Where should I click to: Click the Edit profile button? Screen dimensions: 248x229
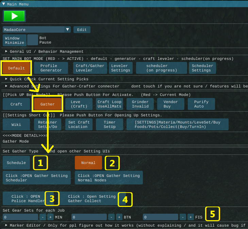(82, 30)
